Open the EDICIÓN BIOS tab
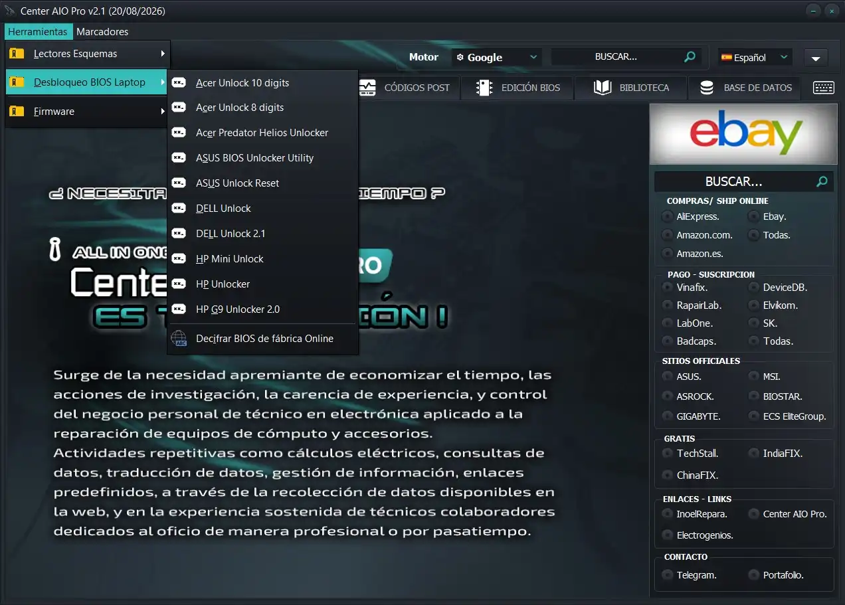The height and width of the screenshot is (605, 845). (x=517, y=88)
